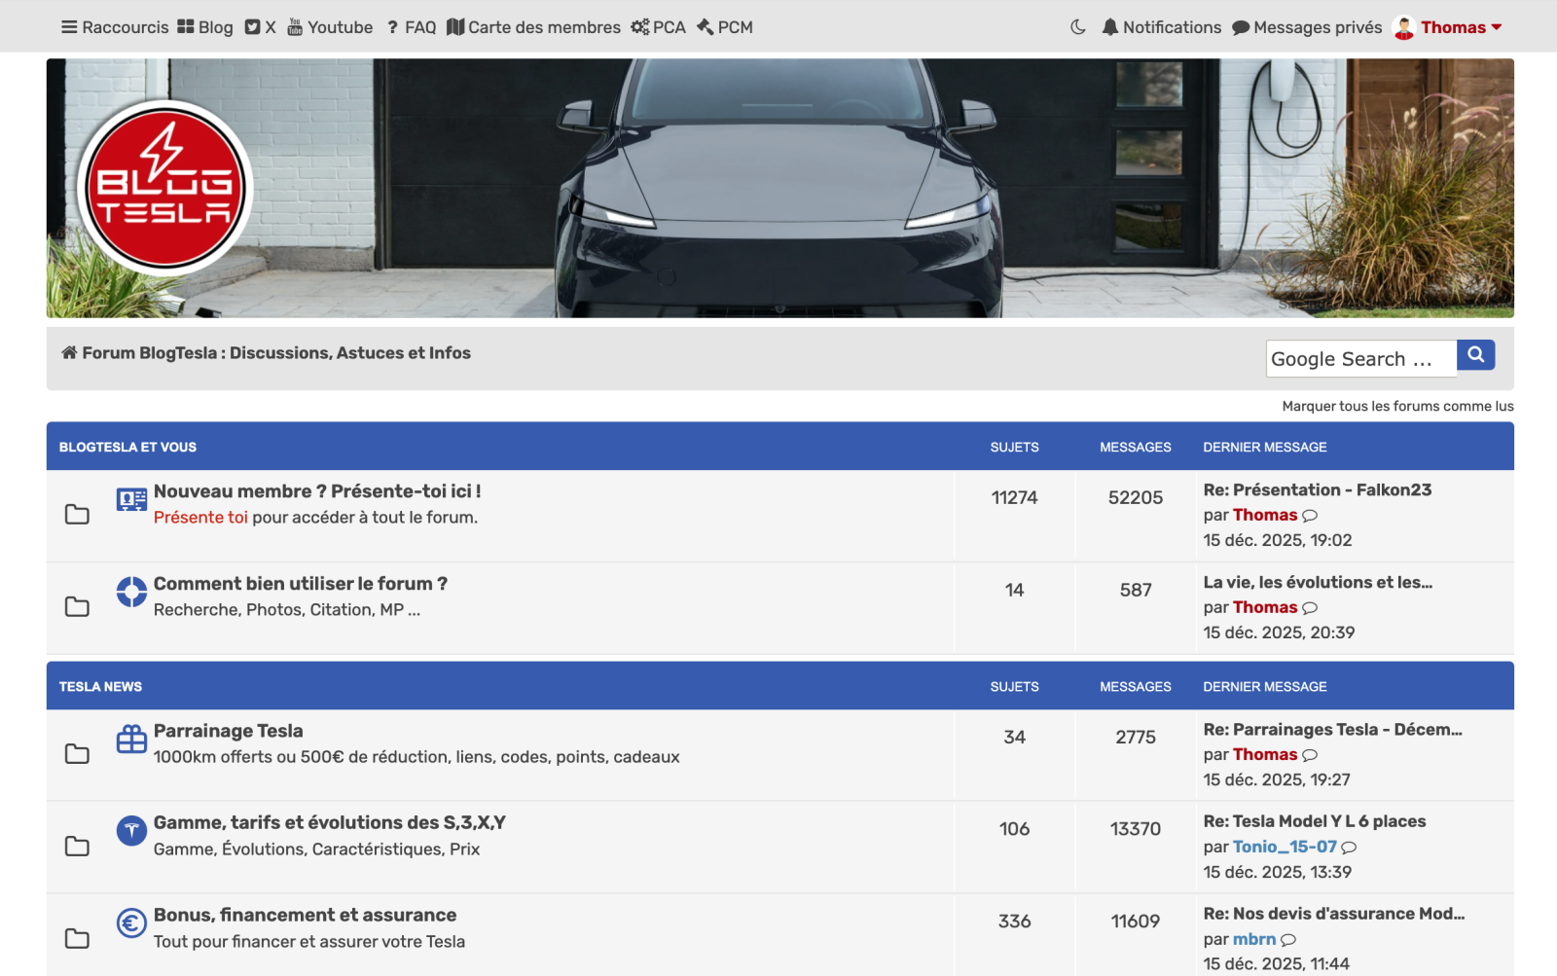Click folder icon for Parrainage Tesla

[77, 753]
